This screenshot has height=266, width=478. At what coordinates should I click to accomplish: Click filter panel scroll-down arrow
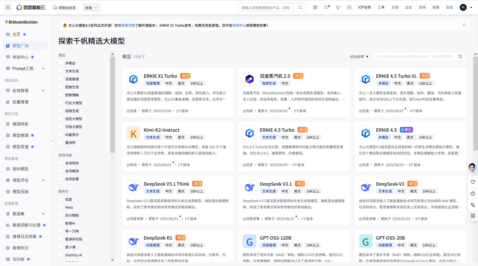[x=112, y=259]
